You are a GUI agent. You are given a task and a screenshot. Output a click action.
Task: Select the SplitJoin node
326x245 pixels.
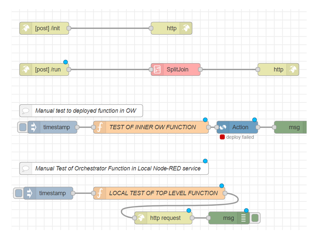[176, 69]
